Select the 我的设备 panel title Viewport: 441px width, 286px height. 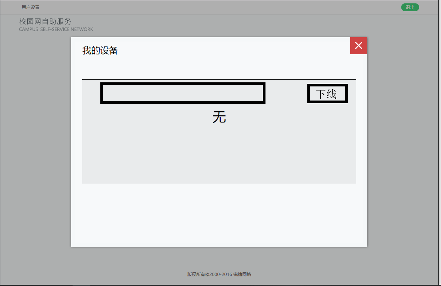tap(99, 50)
